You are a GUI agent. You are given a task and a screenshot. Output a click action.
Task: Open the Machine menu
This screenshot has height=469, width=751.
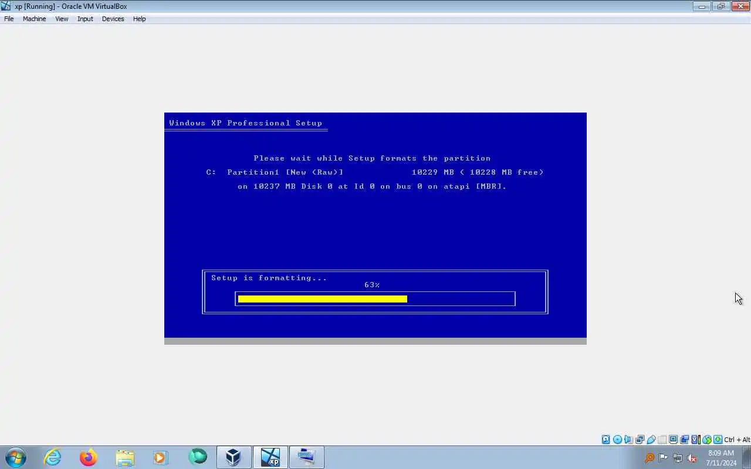[x=34, y=19]
